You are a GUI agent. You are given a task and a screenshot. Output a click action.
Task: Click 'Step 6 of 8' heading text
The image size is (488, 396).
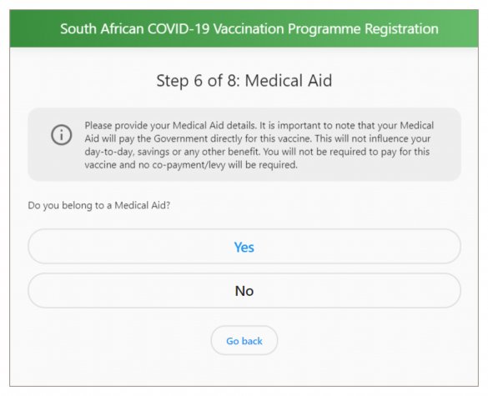(x=198, y=81)
